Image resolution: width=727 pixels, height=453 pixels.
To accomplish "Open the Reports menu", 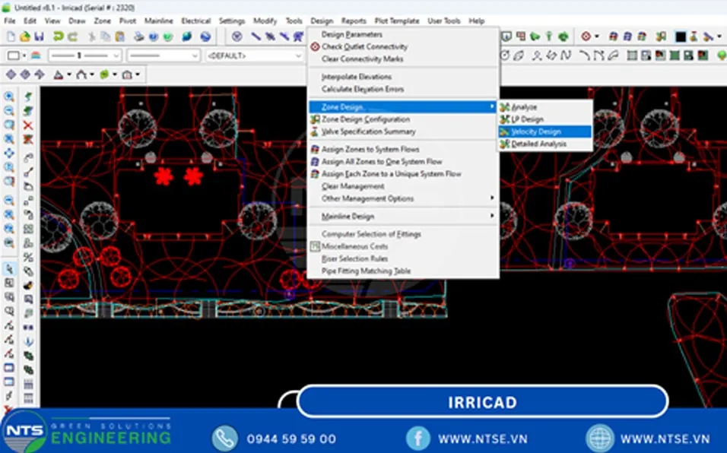I will tap(354, 21).
